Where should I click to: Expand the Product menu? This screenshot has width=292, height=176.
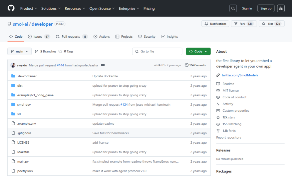tap(29, 8)
